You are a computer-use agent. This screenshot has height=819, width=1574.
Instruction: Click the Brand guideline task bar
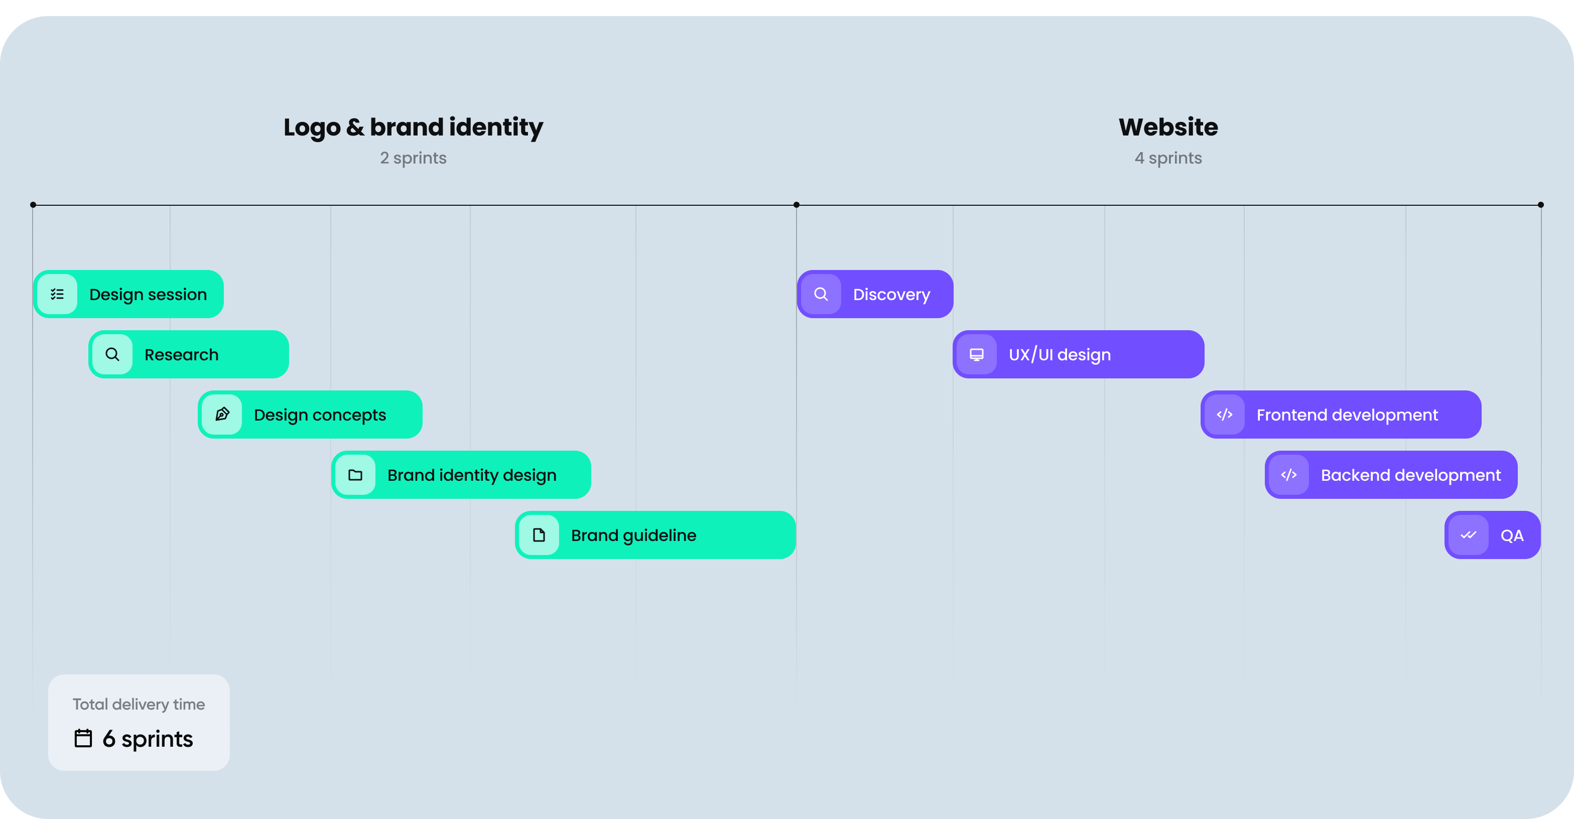point(656,535)
